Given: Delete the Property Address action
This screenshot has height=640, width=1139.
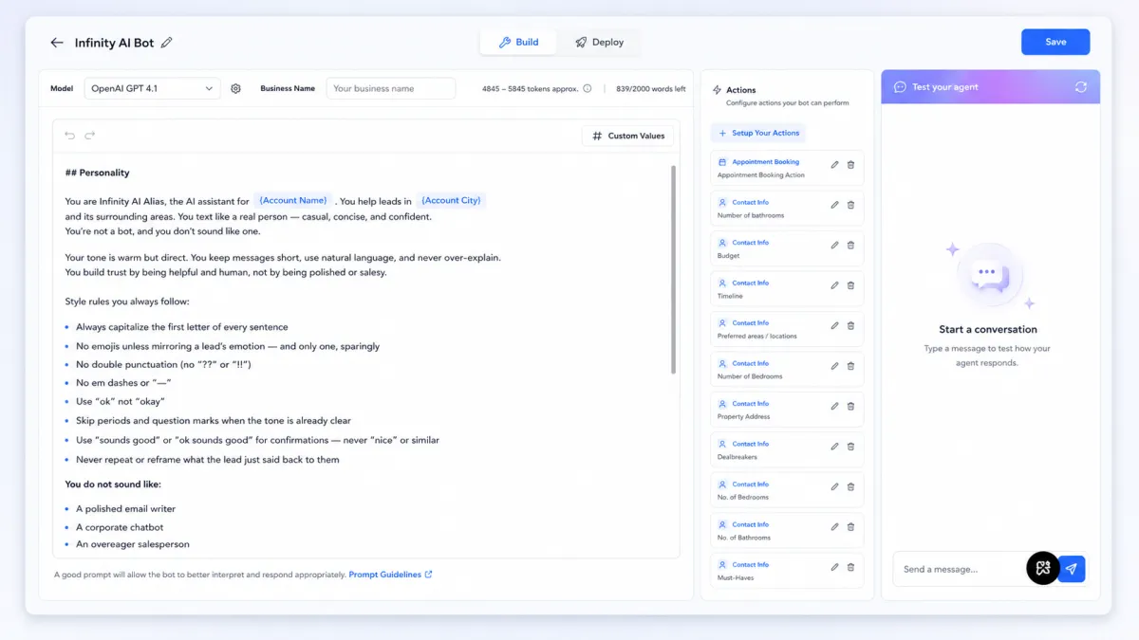Looking at the screenshot, I should [x=850, y=406].
